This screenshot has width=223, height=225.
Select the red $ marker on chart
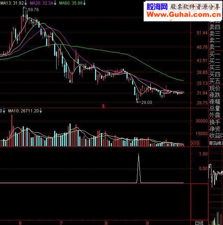[x=103, y=106]
